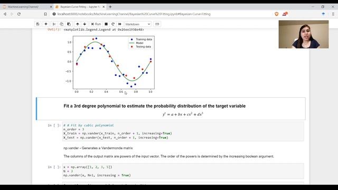Click the np.array code cell
Viewport: 338px width, 190px height.
(183, 171)
